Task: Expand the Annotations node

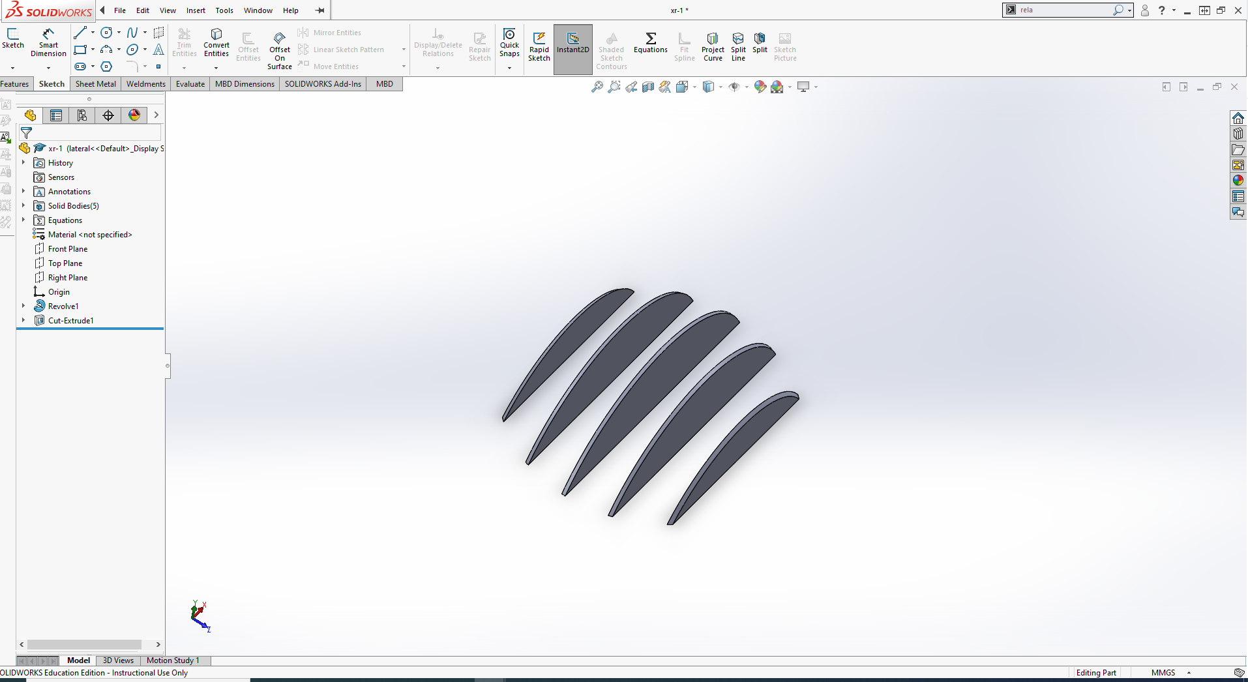Action: [x=23, y=192]
